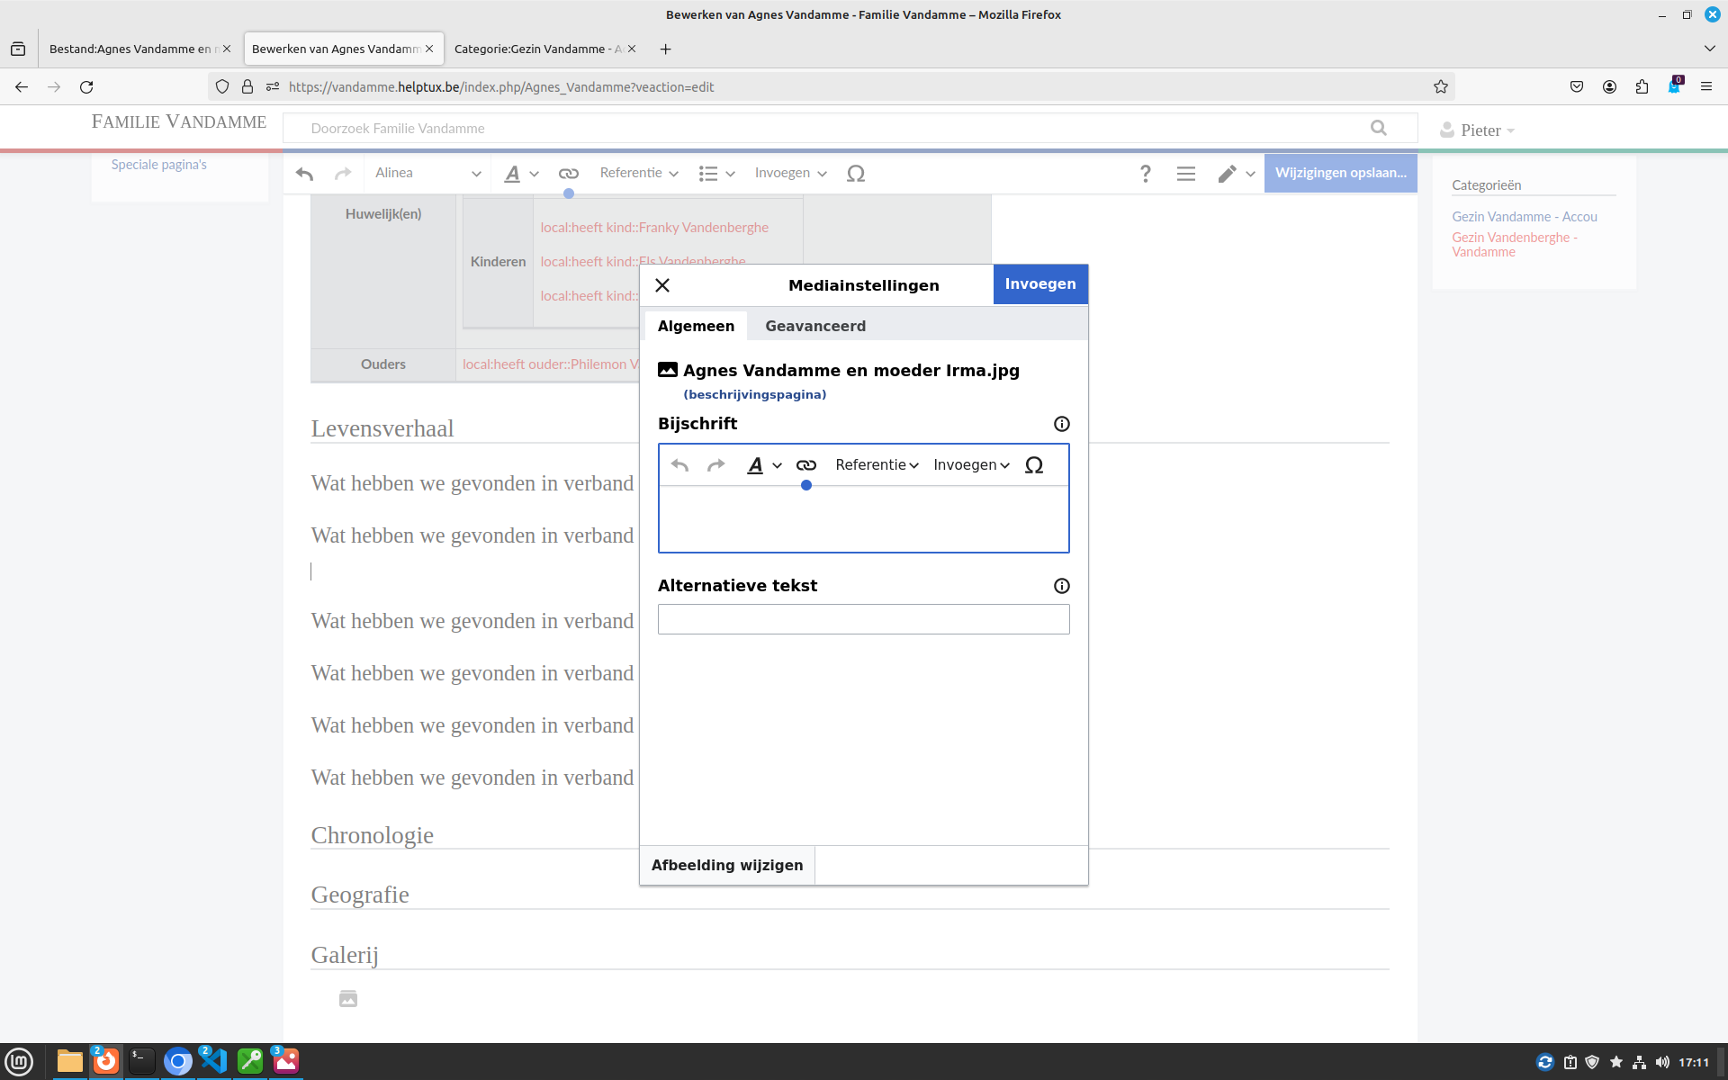
Task: Expand the Alinea paragraph format dropdown
Action: coord(427,174)
